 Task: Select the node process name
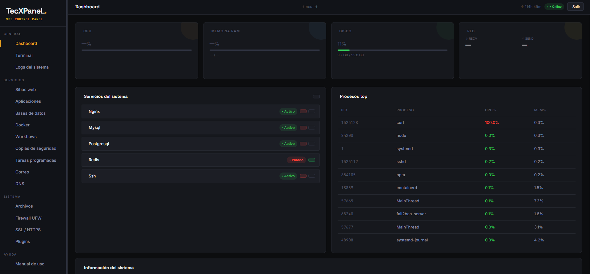pyautogui.click(x=401, y=135)
